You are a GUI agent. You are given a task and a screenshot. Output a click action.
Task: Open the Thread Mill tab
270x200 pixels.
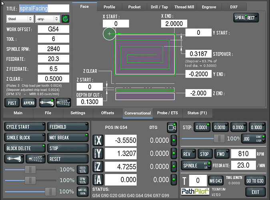coord(184,7)
